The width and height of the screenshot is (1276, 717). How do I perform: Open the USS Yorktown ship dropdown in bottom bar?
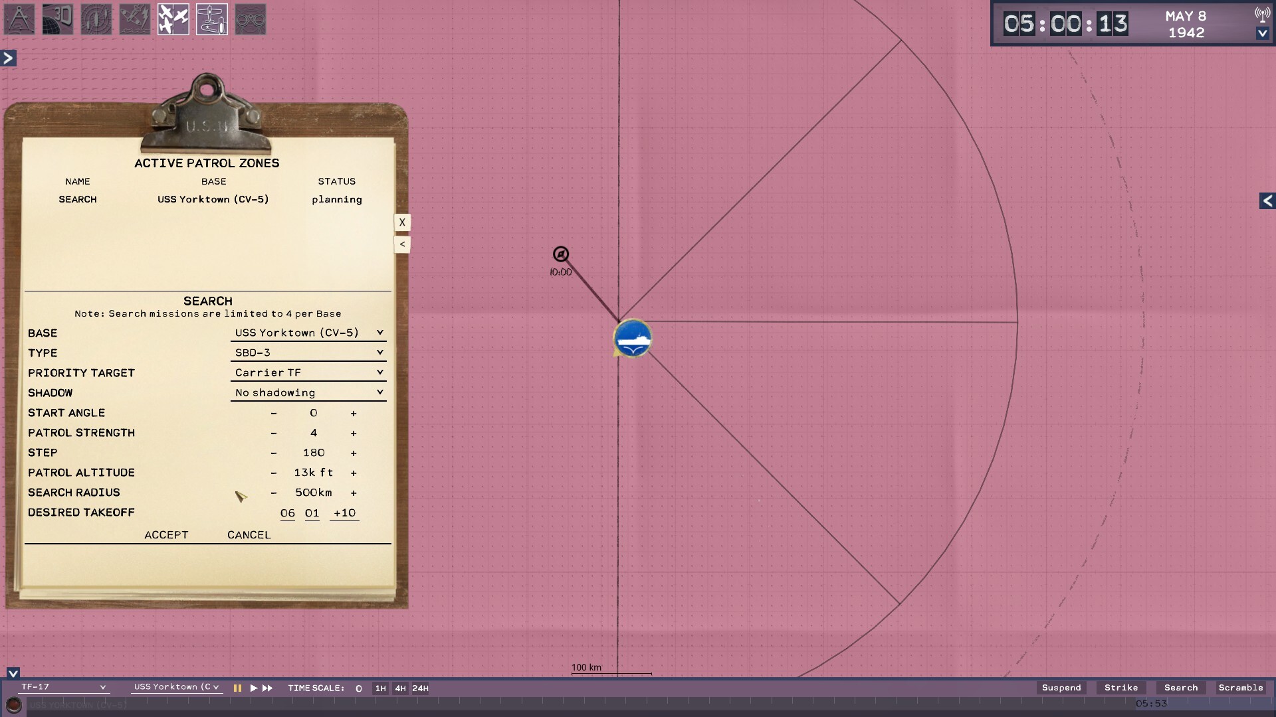(177, 687)
